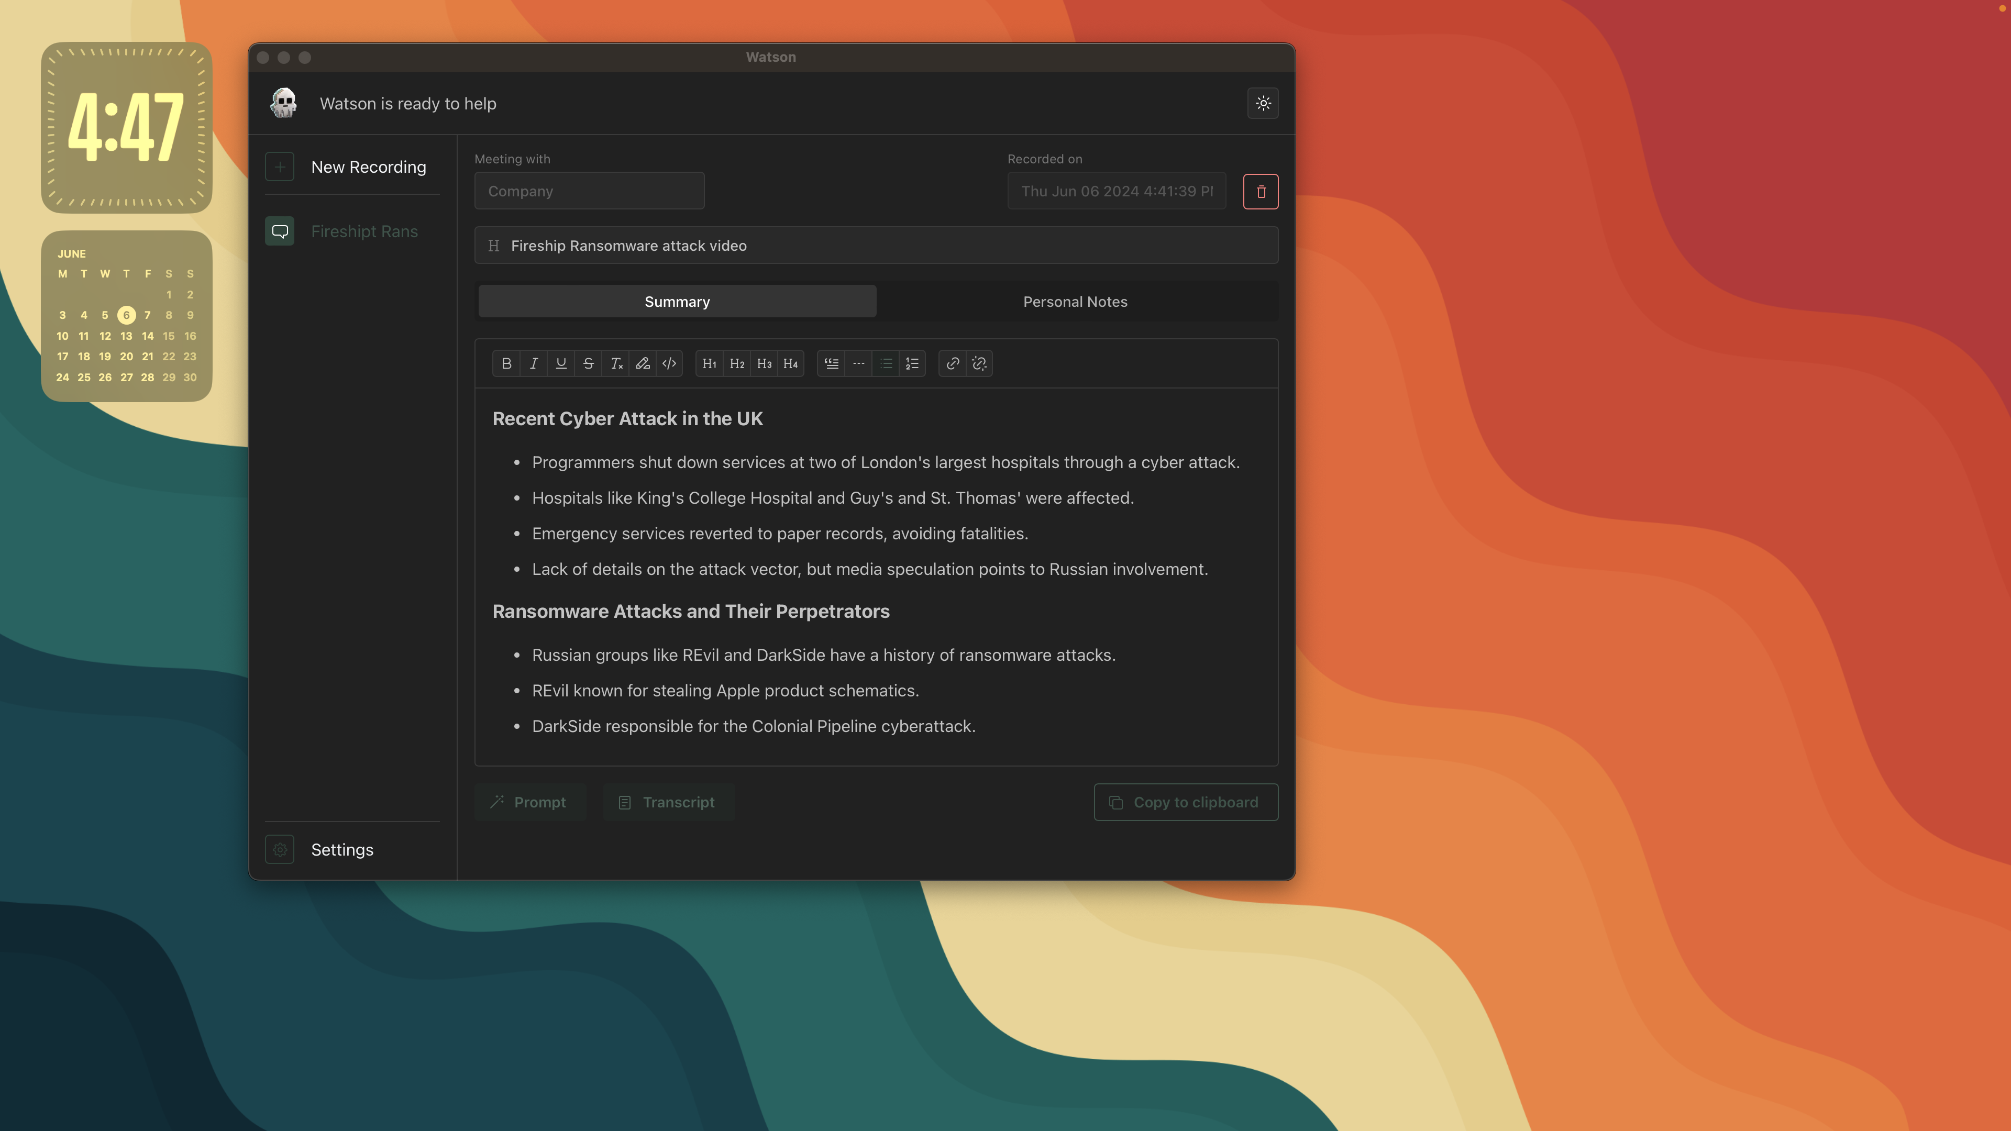Apply Heading 2 style
Screen dimensions: 2011x1131
click(736, 364)
